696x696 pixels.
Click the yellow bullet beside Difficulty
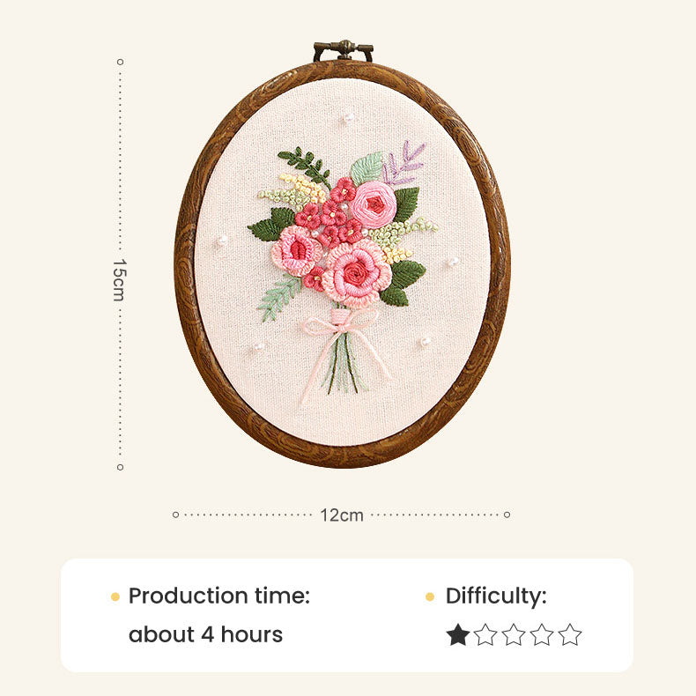point(430,596)
